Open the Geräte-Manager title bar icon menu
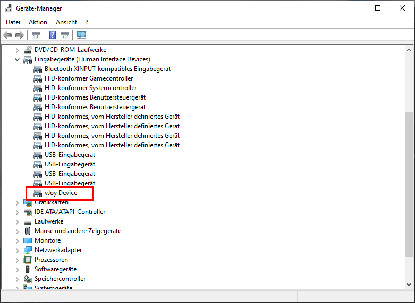Image resolution: width=415 pixels, height=303 pixels. point(9,8)
